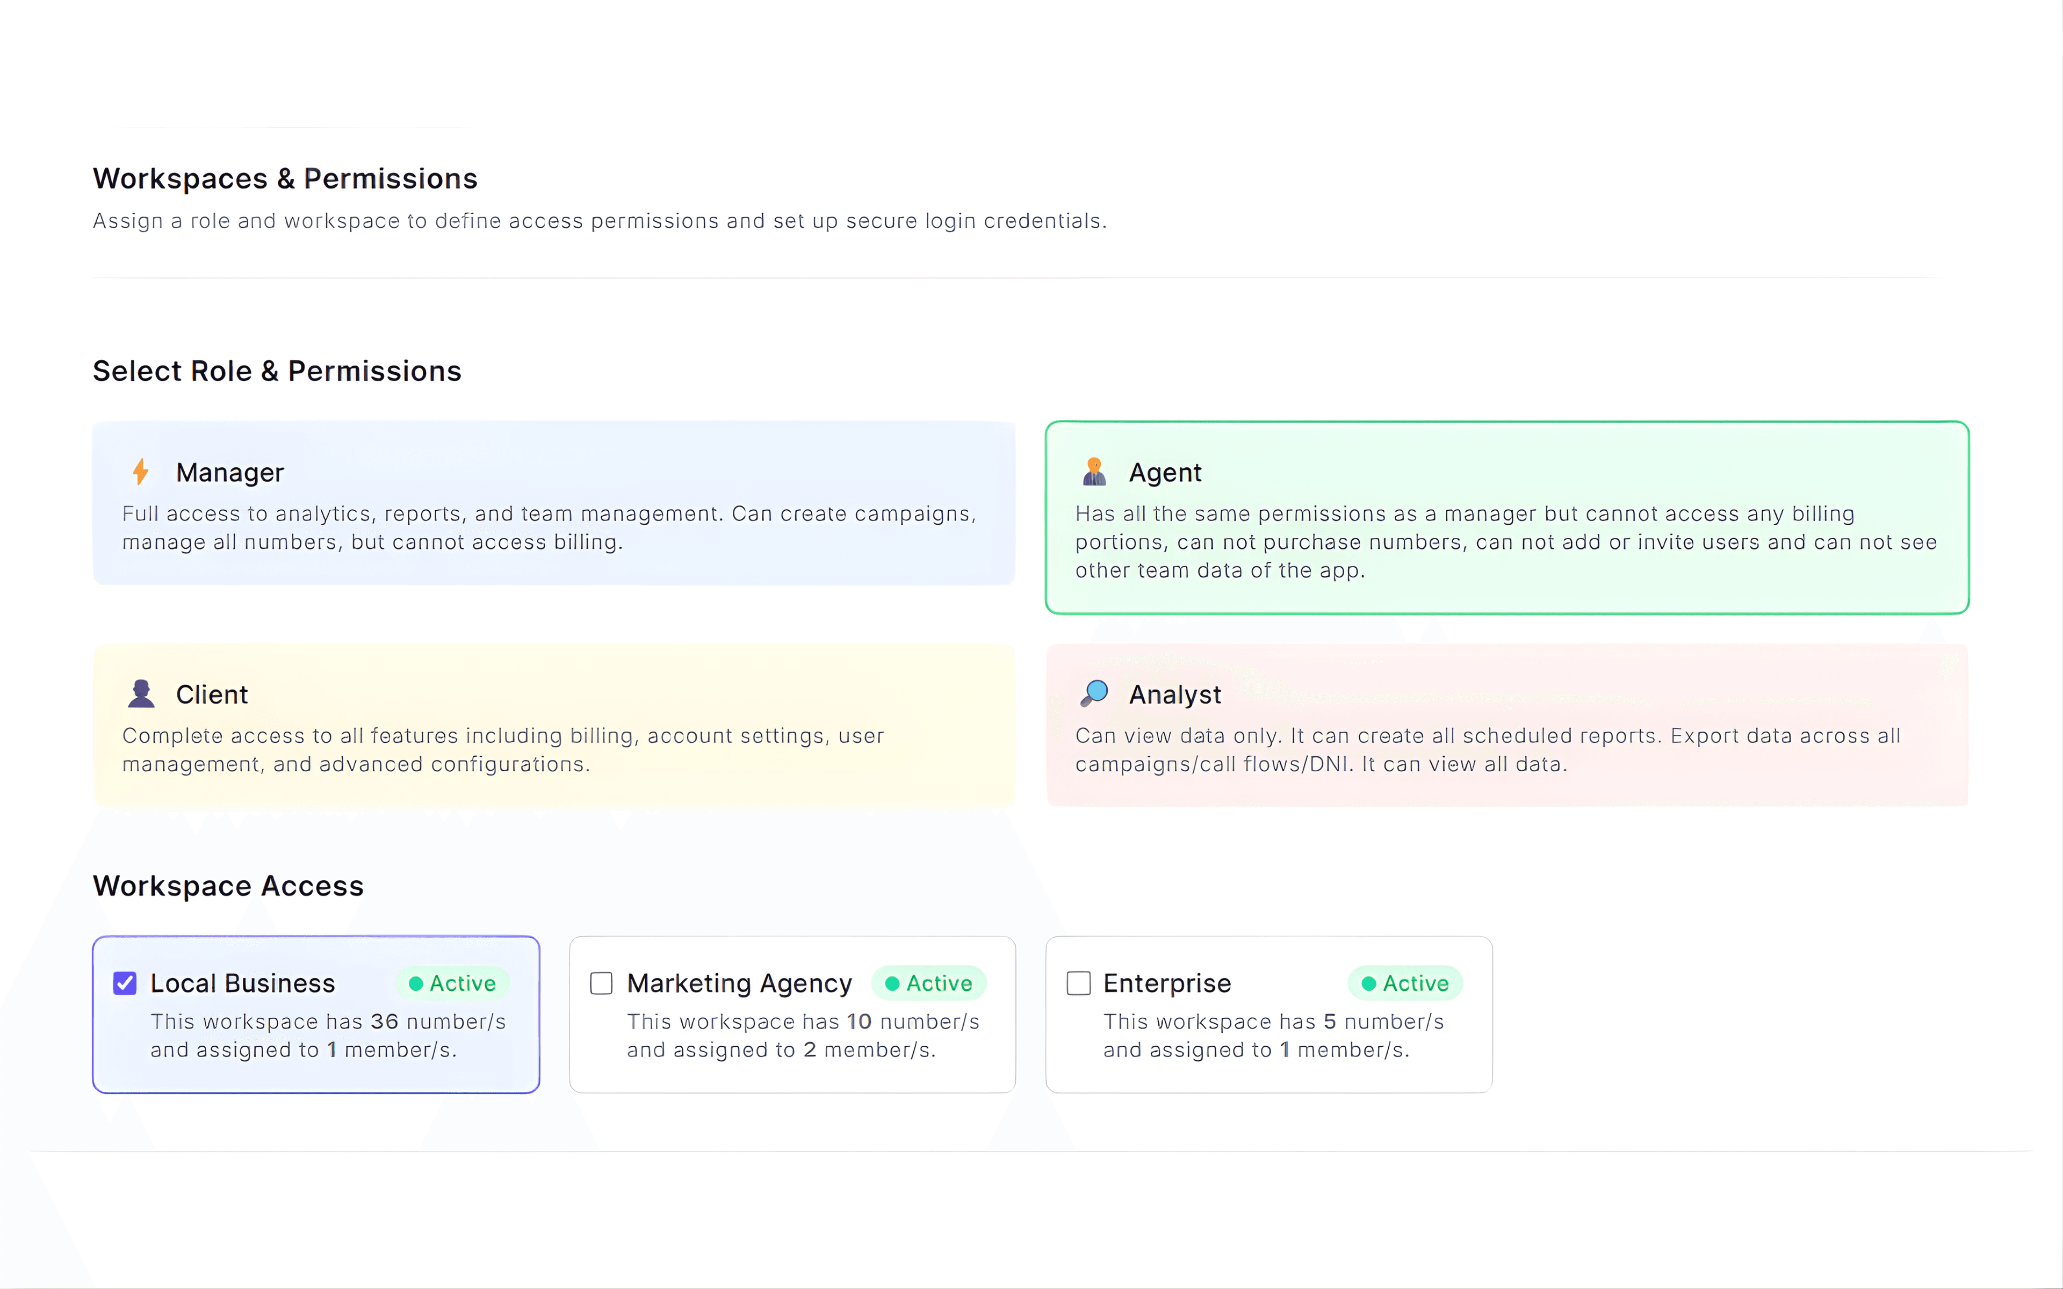The width and height of the screenshot is (2063, 1289).
Task: Click the Enterprise Active status badge
Action: [1405, 983]
